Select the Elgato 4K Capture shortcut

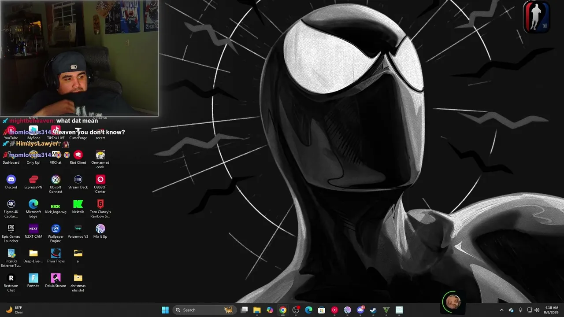11,209
